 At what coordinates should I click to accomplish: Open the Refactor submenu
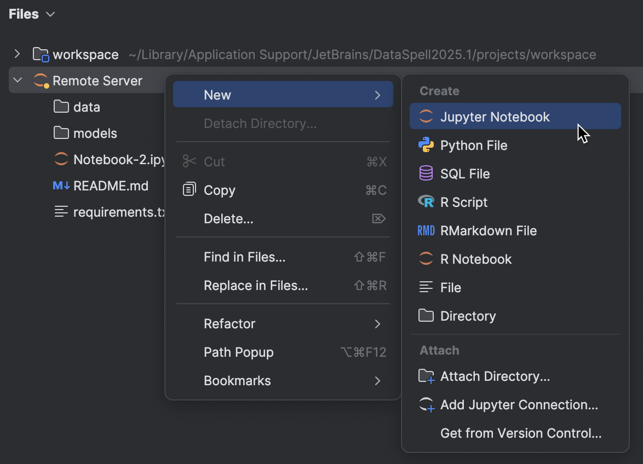229,323
